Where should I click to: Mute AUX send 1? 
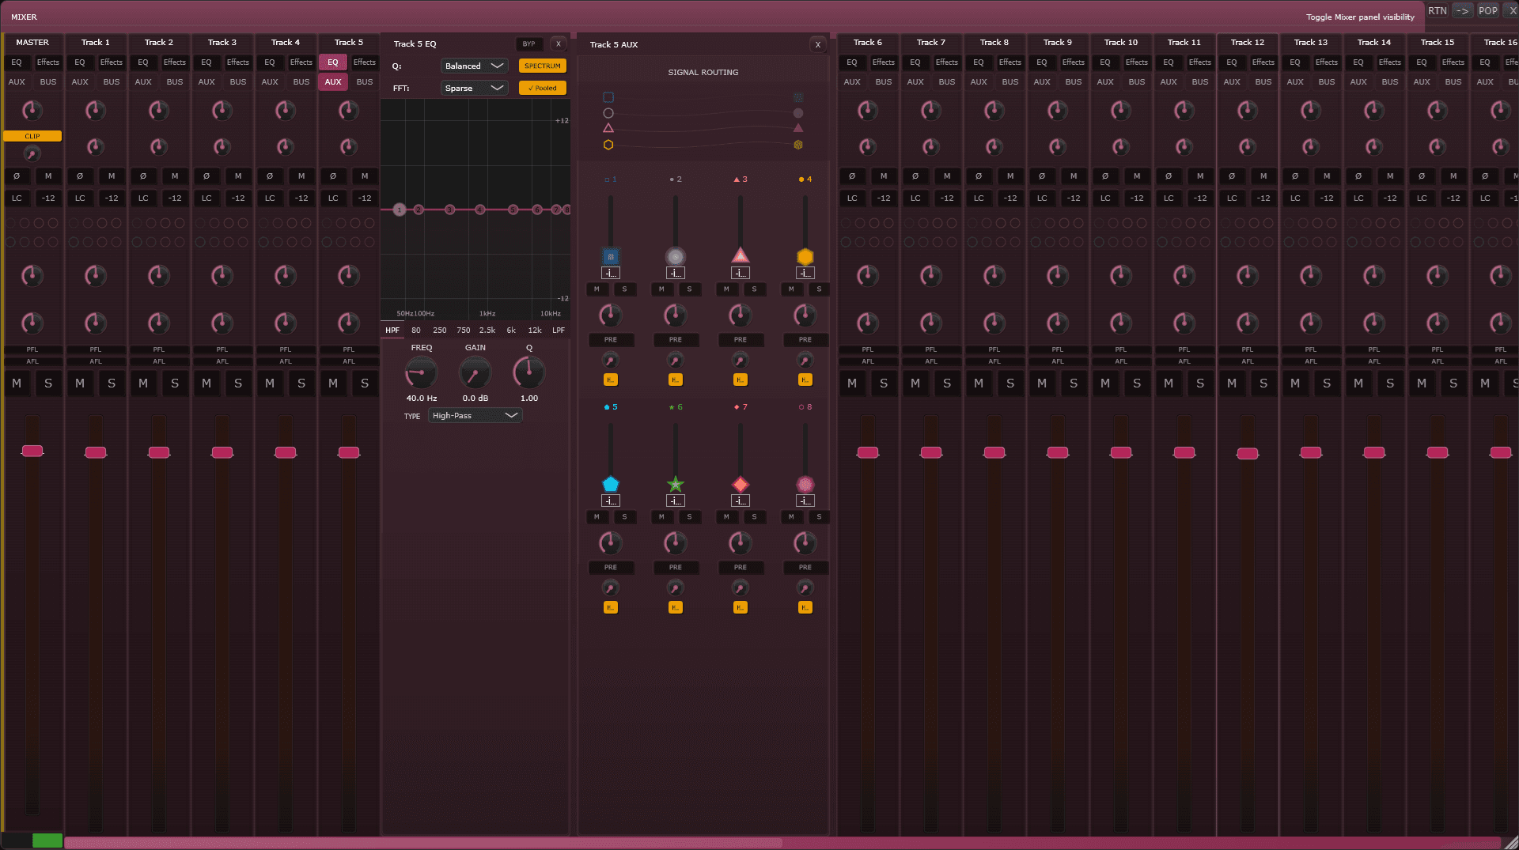tap(597, 289)
